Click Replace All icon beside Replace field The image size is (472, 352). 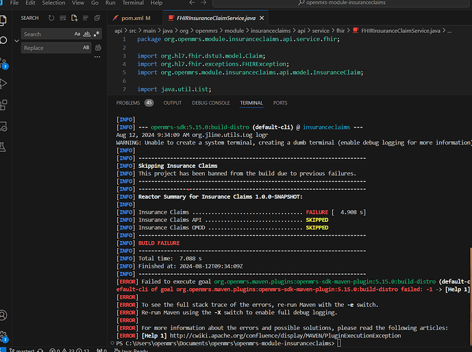(98, 47)
